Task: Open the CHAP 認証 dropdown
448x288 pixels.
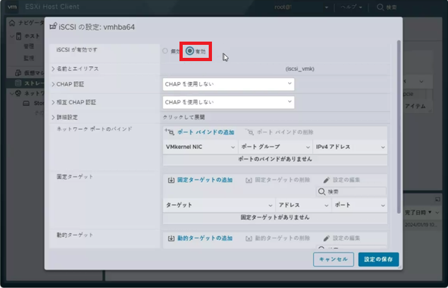Action: (229, 85)
